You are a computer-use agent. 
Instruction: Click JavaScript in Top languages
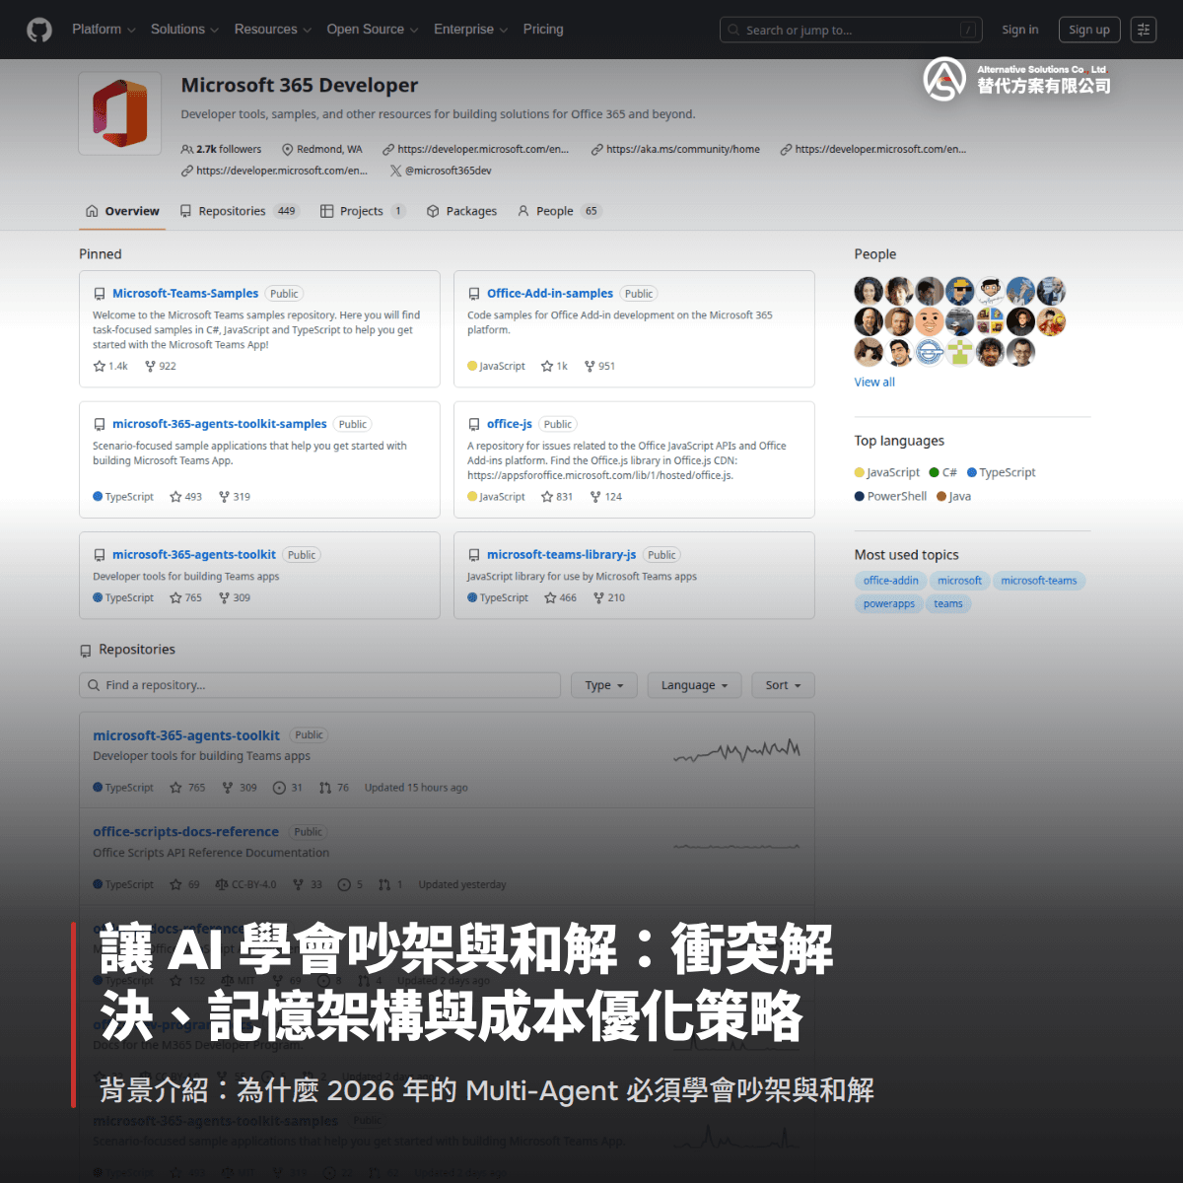click(x=887, y=472)
